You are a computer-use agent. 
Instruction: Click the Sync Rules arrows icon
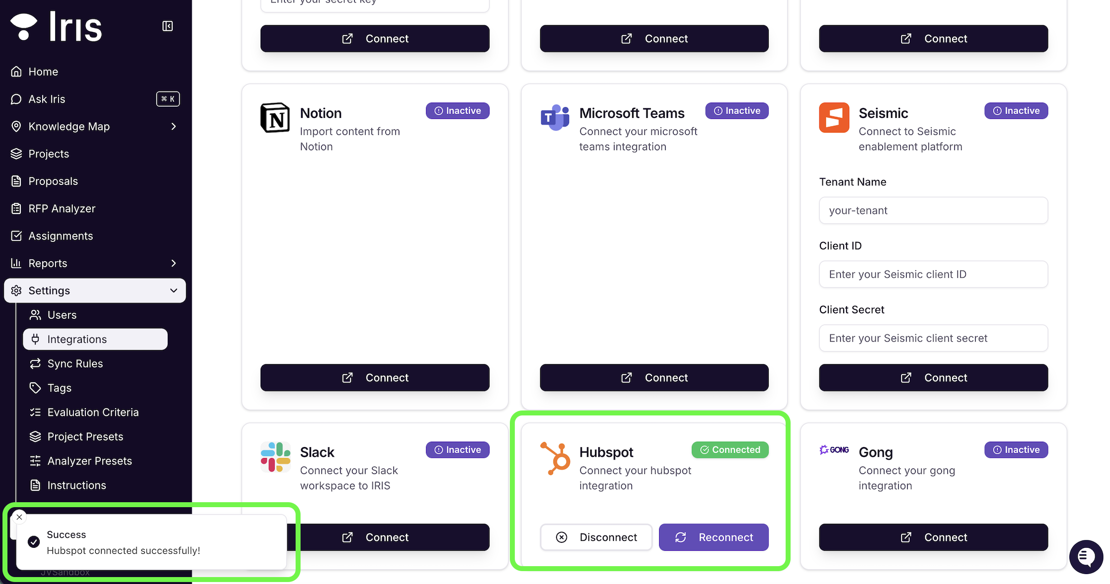tap(35, 363)
